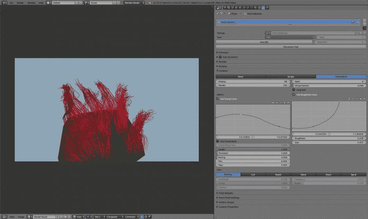The width and height of the screenshot is (368, 219).
Task: Open the particle Type dropdown
Action: 289,37
